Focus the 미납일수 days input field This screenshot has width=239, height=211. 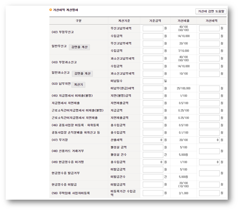153,81
